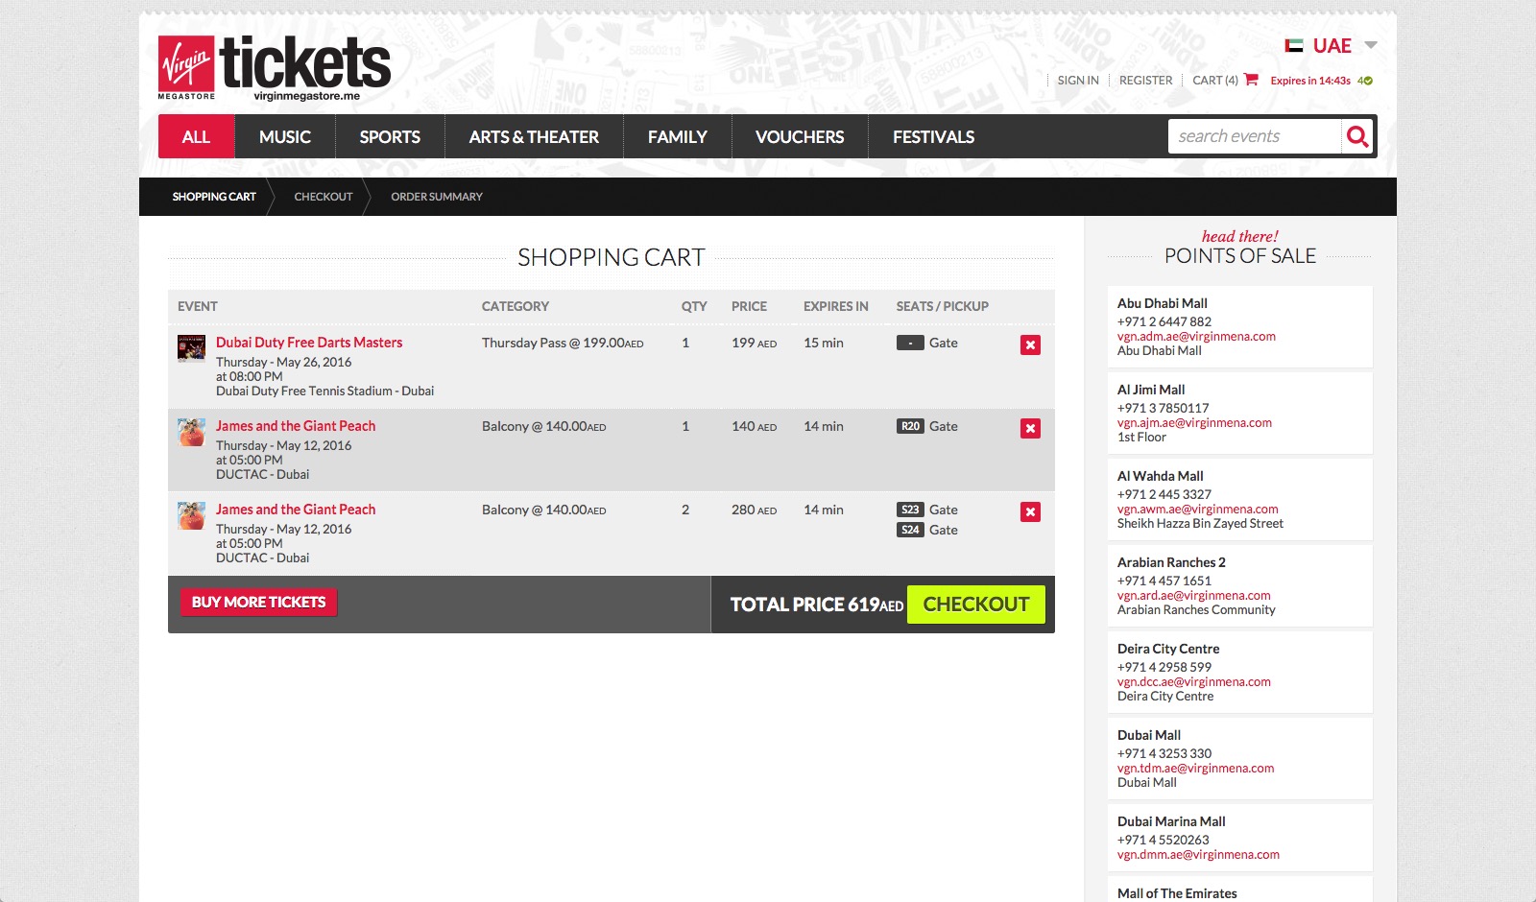This screenshot has height=902, width=1536.
Task: Click BUY MORE TICKETS button
Action: tap(258, 603)
